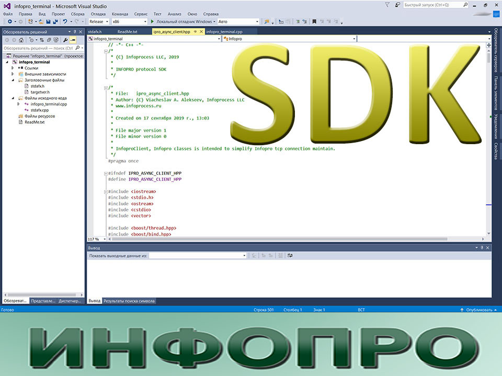Open the Release configuration dropdown
The width and height of the screenshot is (502, 376).
pyautogui.click(x=99, y=21)
